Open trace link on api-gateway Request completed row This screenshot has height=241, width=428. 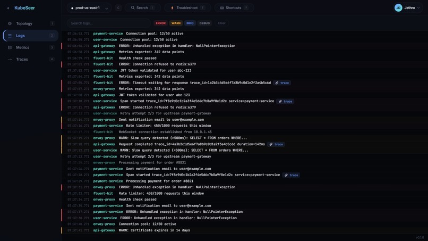[276, 144]
